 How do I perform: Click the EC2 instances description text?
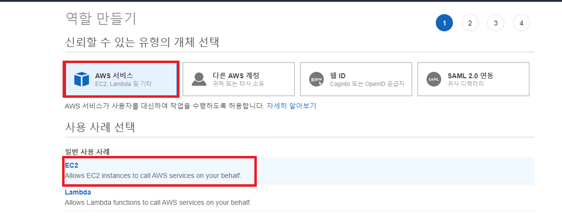tap(153, 176)
